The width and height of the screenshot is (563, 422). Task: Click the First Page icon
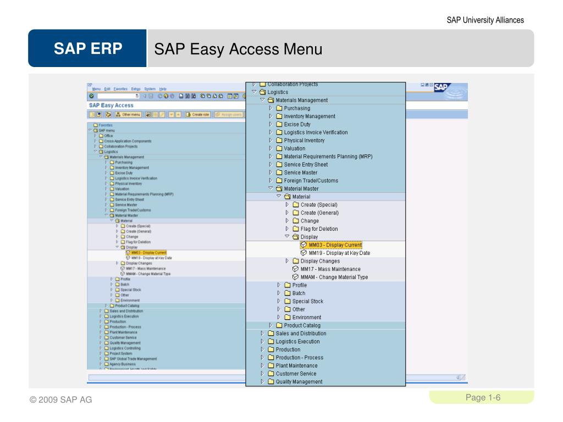[202, 96]
